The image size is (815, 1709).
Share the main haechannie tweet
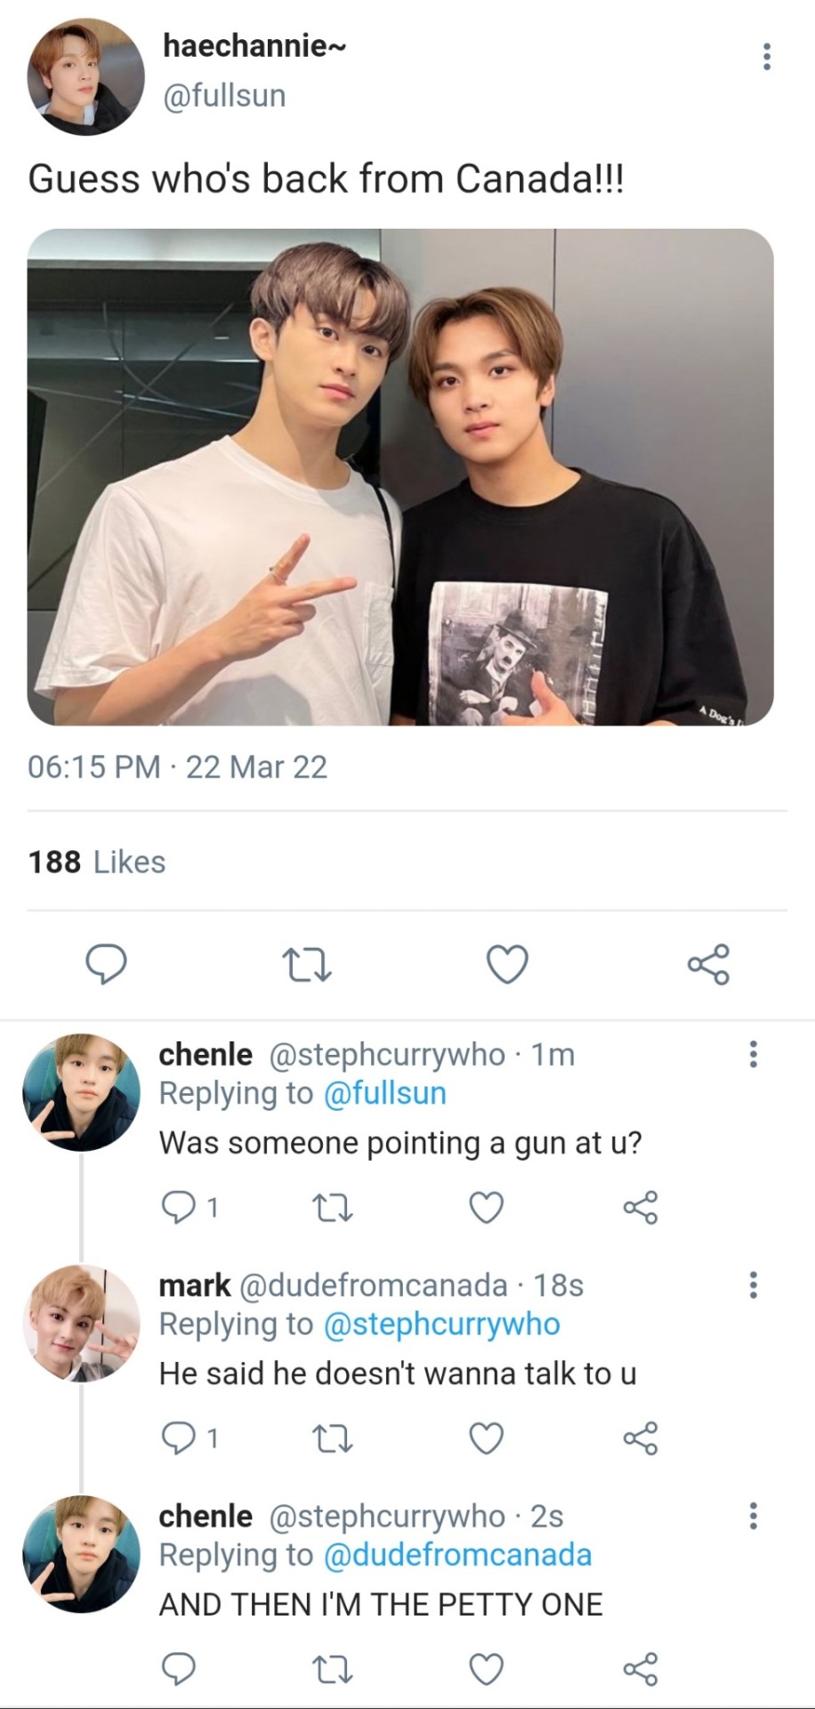point(708,964)
